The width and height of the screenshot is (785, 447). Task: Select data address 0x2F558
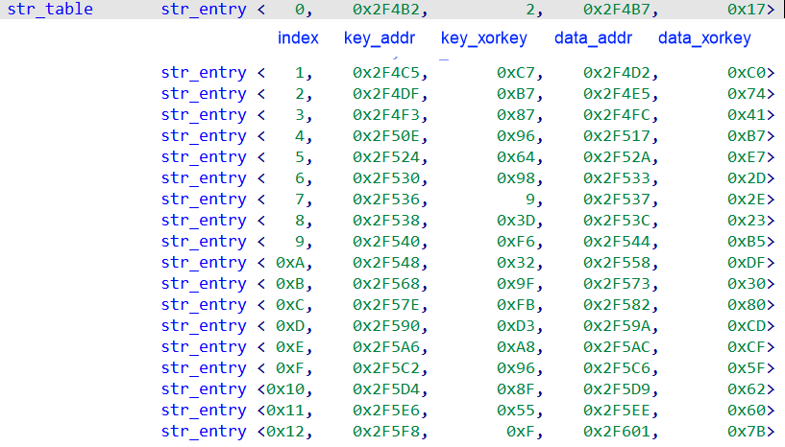616,262
